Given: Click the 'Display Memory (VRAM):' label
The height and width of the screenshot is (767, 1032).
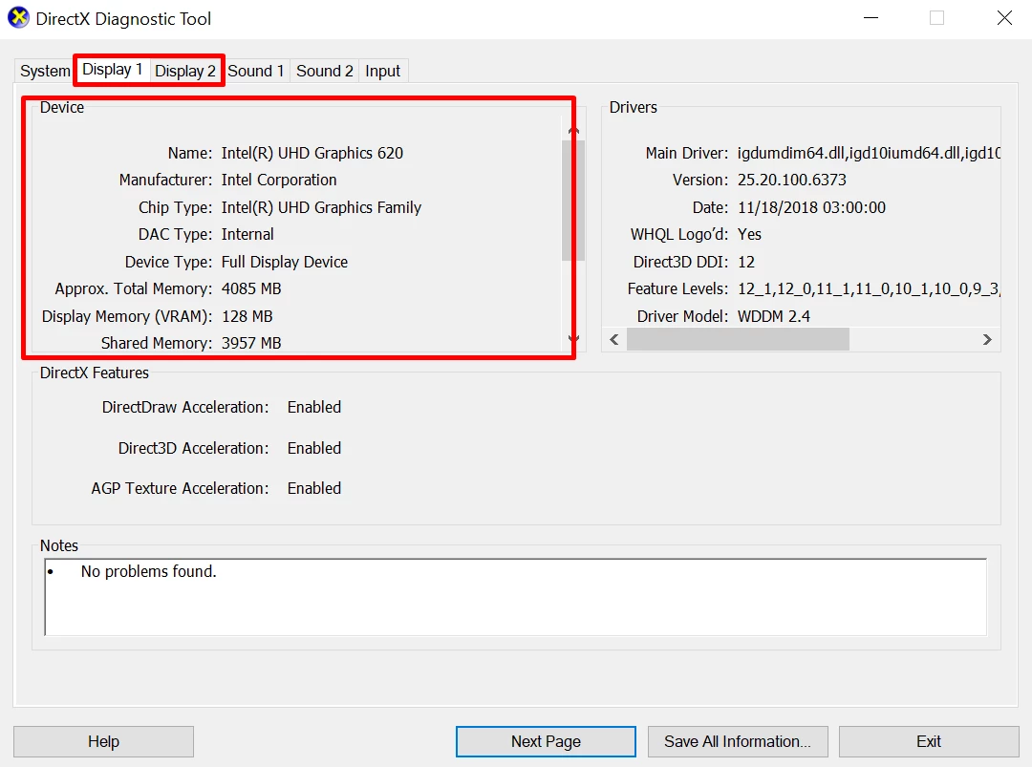Looking at the screenshot, I should 127,317.
